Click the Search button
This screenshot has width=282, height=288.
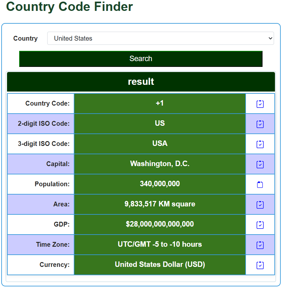click(x=141, y=59)
